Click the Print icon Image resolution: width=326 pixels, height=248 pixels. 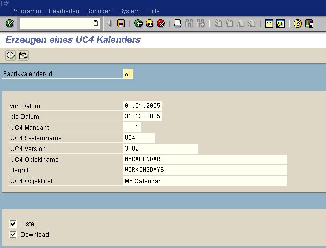click(x=178, y=23)
